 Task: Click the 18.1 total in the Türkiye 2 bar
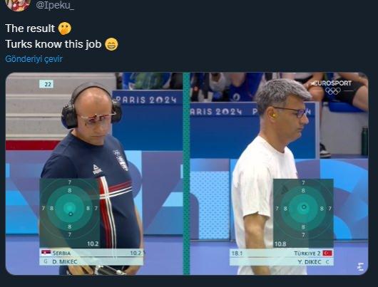point(237,254)
